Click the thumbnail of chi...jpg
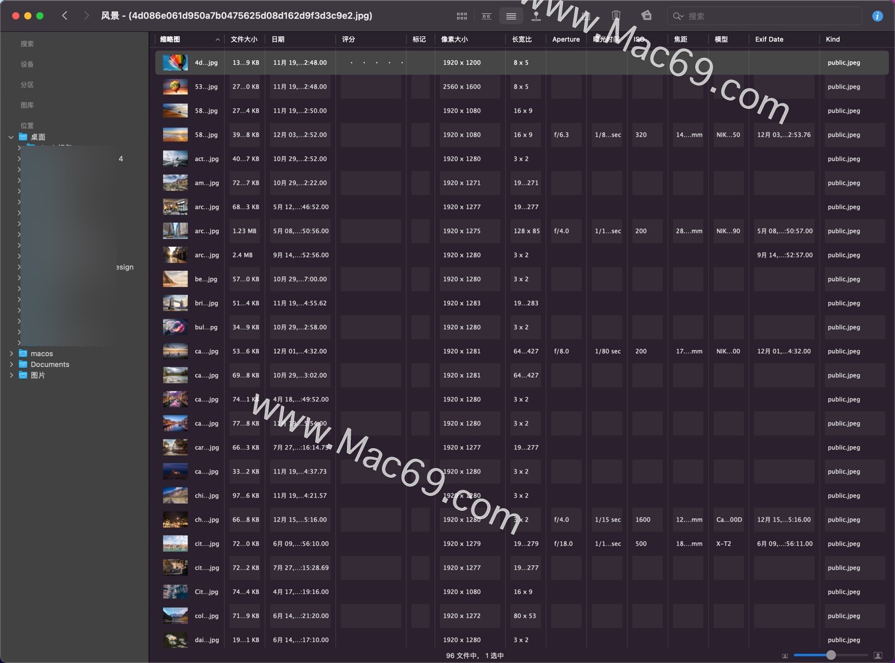Image resolution: width=895 pixels, height=663 pixels. [x=175, y=496]
